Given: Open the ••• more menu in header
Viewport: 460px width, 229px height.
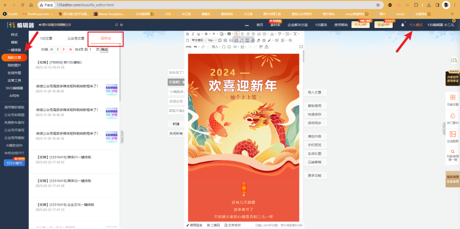Looking at the screenshot, I should [247, 25].
